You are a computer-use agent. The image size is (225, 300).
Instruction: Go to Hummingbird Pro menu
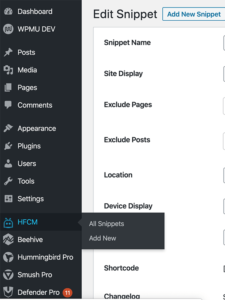(45, 257)
